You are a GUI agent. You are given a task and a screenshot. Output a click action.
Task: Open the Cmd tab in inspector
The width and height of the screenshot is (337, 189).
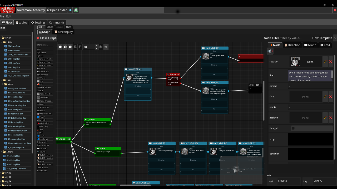pyautogui.click(x=325, y=45)
